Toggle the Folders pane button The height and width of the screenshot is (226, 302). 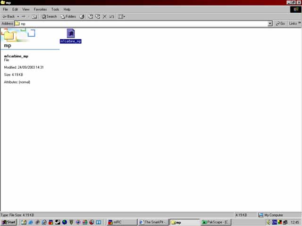tap(68, 16)
